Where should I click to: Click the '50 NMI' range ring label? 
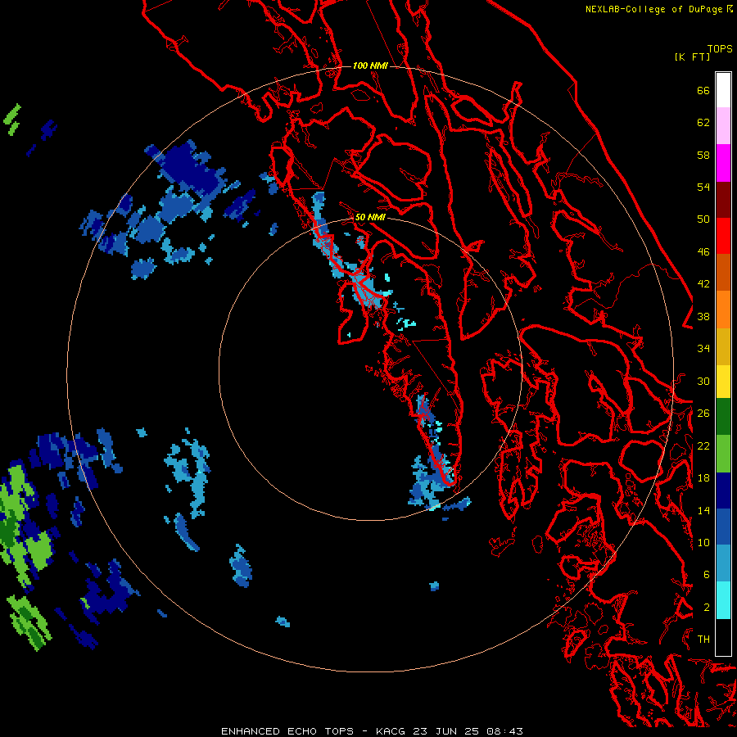point(370,217)
